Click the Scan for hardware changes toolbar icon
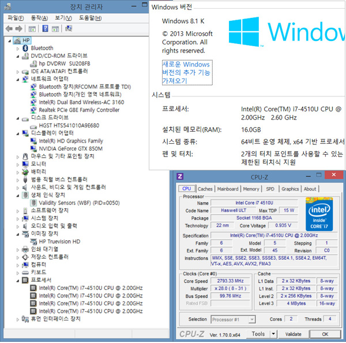The width and height of the screenshot is (346, 343). (69, 28)
